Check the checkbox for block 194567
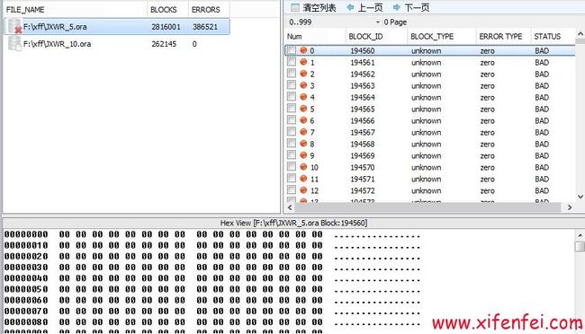 (292, 131)
